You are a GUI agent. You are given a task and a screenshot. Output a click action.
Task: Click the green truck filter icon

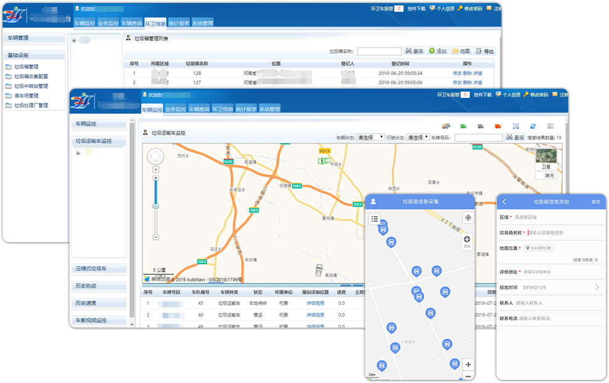point(463,126)
